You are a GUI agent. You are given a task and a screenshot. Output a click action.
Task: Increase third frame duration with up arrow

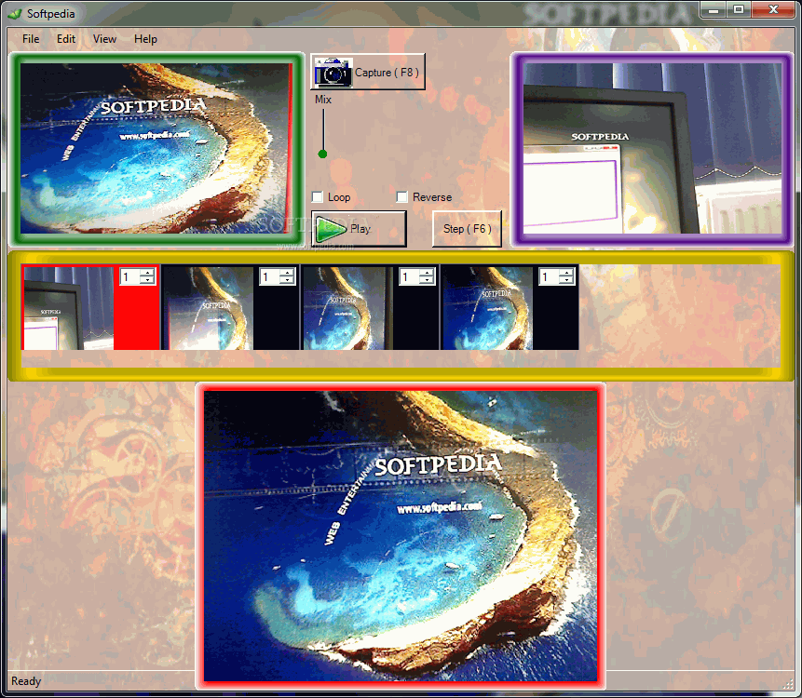click(x=428, y=273)
